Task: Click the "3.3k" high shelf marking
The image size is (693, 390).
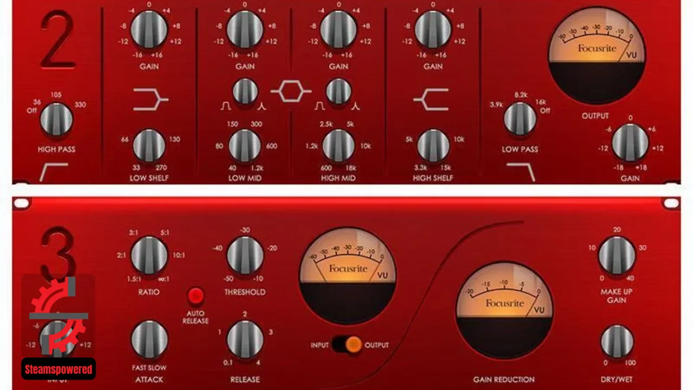Action: (x=420, y=168)
